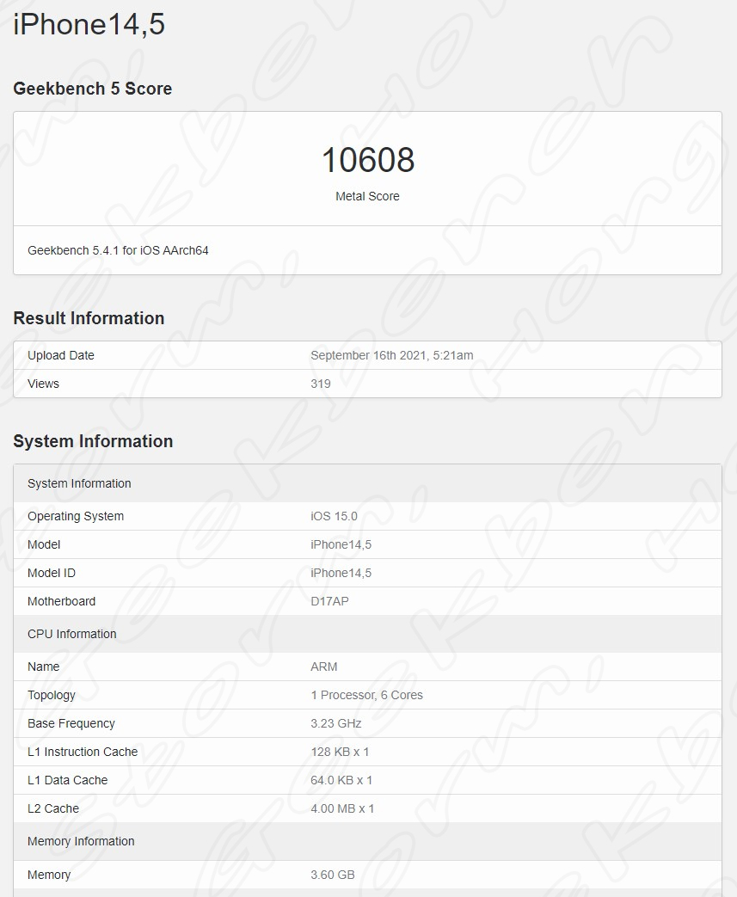Click iPhone14,5 value in Model ID row
Screen dimensions: 737x897
341,574
